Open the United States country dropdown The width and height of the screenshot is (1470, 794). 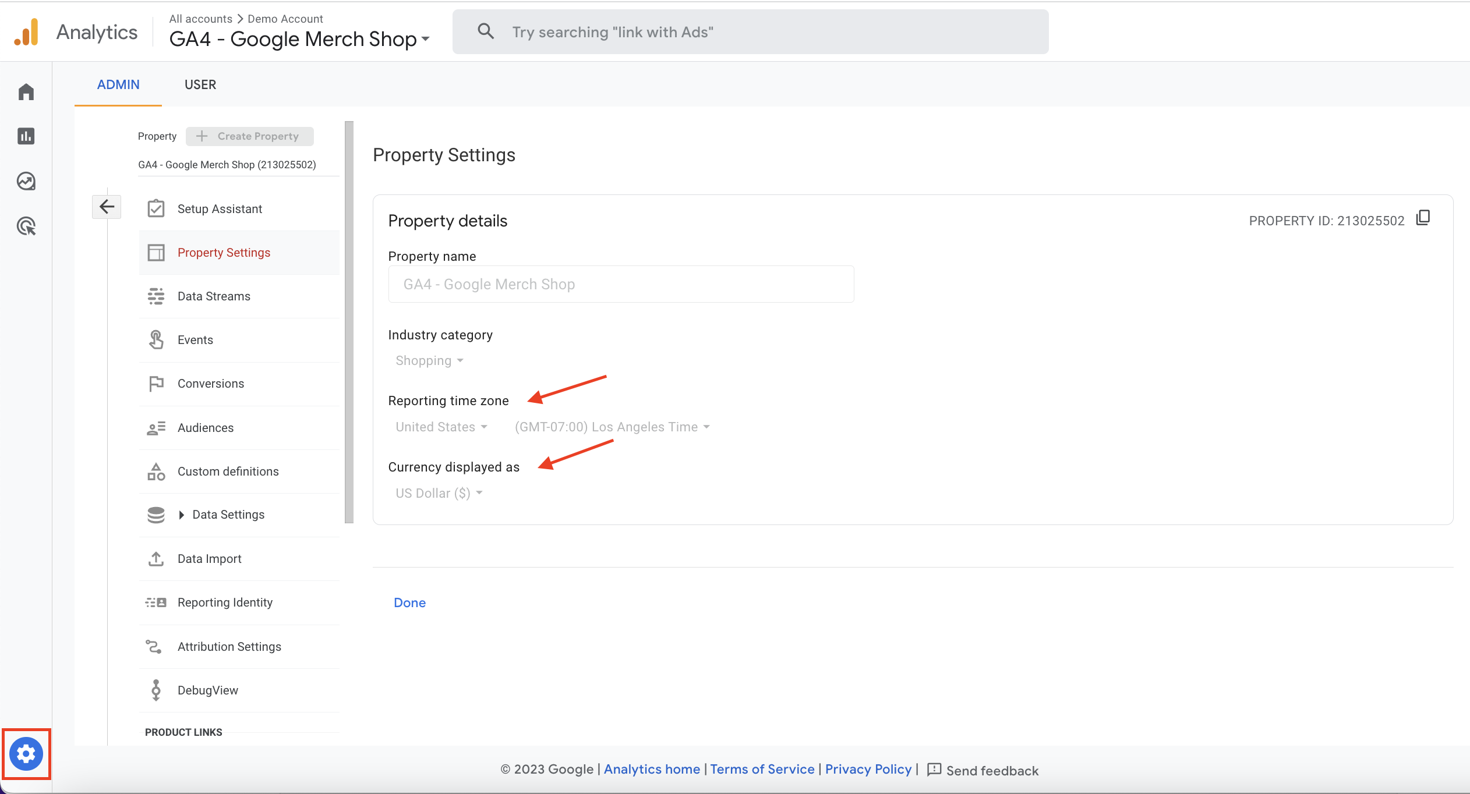coord(441,427)
